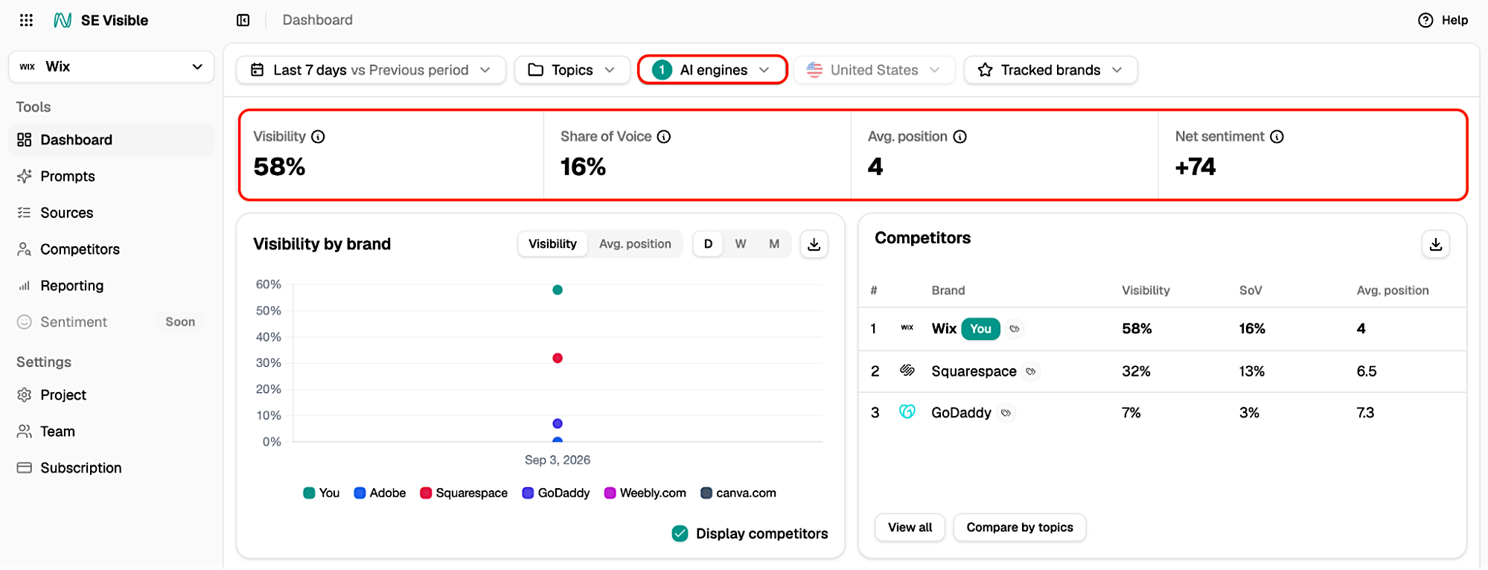Click the Compare by topics button
Image resolution: width=1488 pixels, height=570 pixels.
(x=1020, y=528)
